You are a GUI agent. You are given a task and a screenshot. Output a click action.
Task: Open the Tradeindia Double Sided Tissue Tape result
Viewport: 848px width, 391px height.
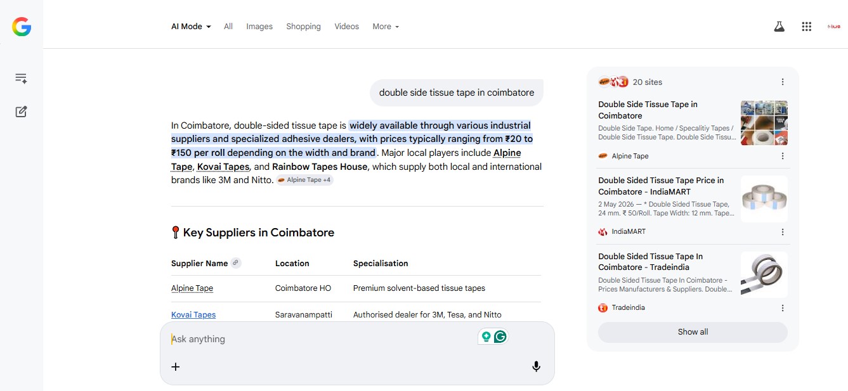pyautogui.click(x=650, y=262)
